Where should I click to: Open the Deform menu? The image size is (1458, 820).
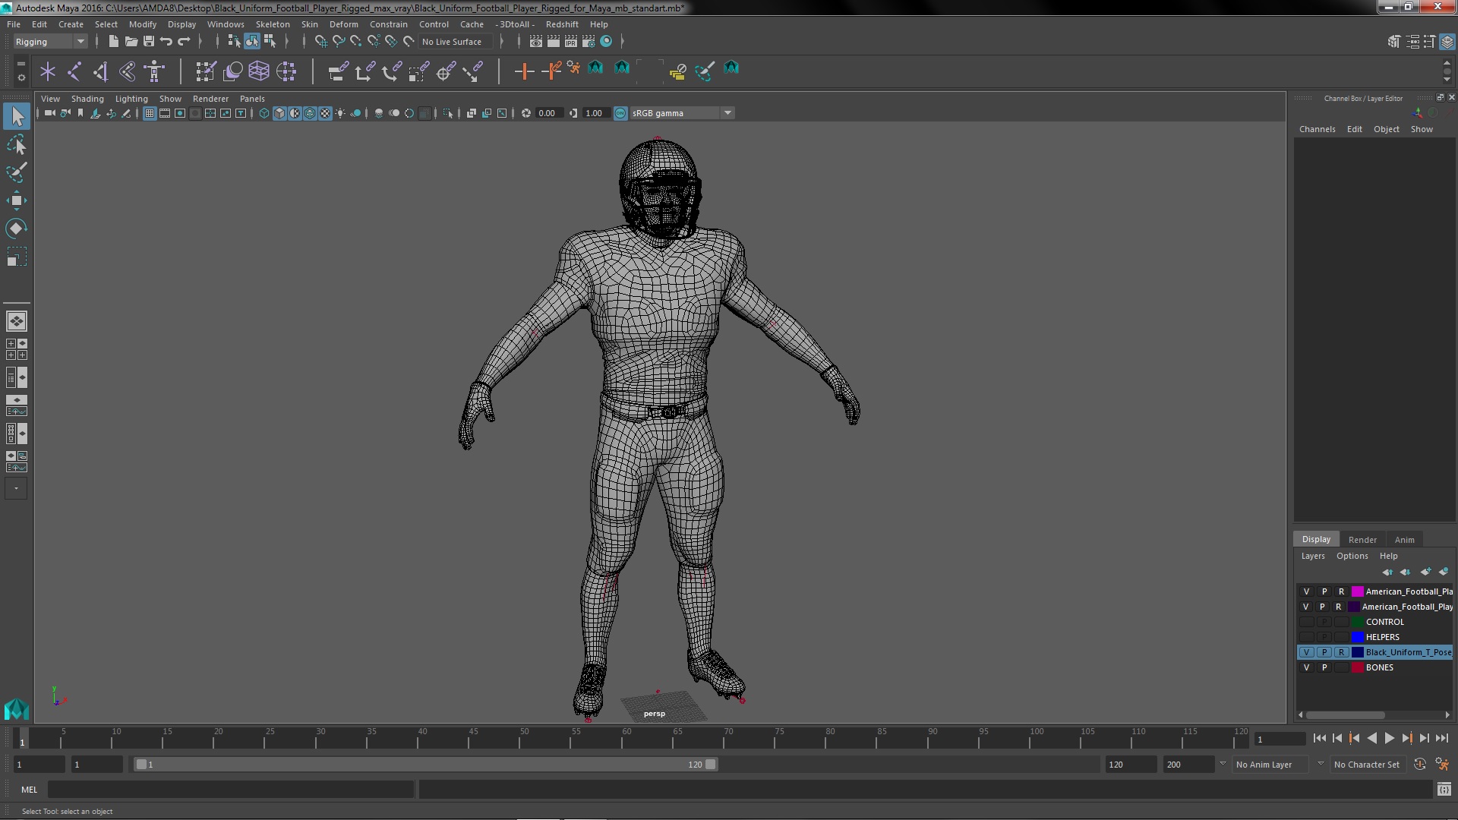pos(343,24)
